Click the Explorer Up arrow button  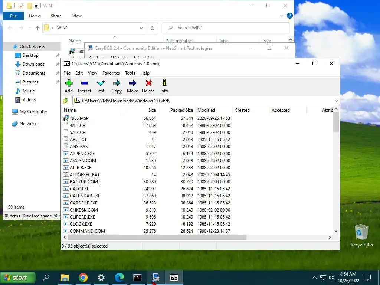[37, 28]
